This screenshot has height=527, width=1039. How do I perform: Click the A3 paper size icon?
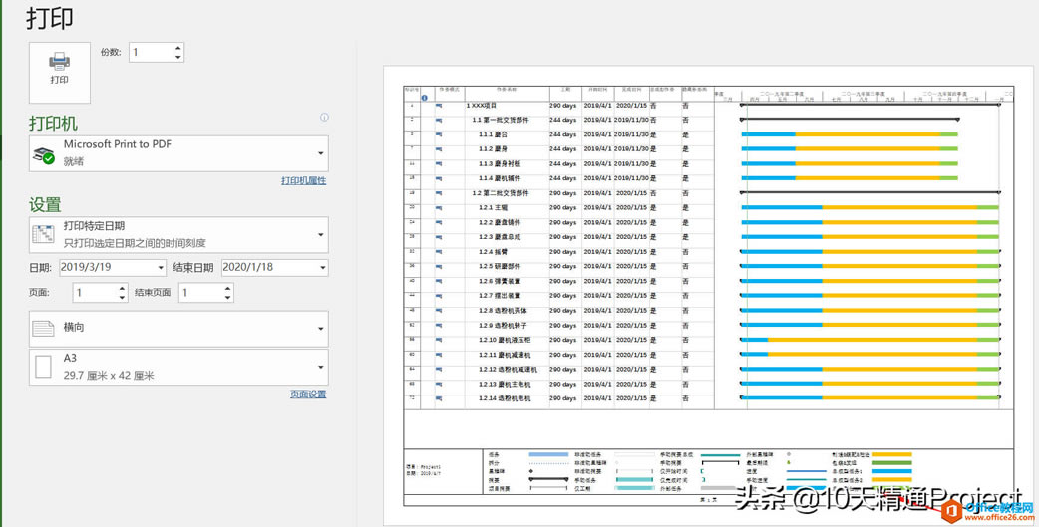click(x=43, y=367)
